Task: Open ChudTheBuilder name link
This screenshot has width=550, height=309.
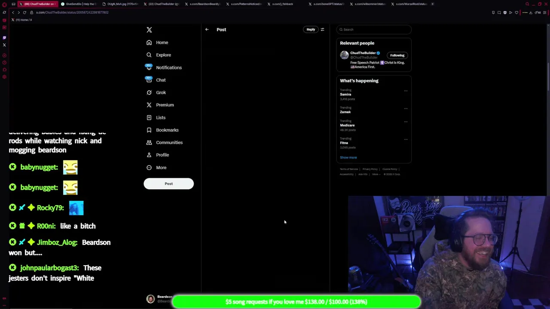Action: 363,53
